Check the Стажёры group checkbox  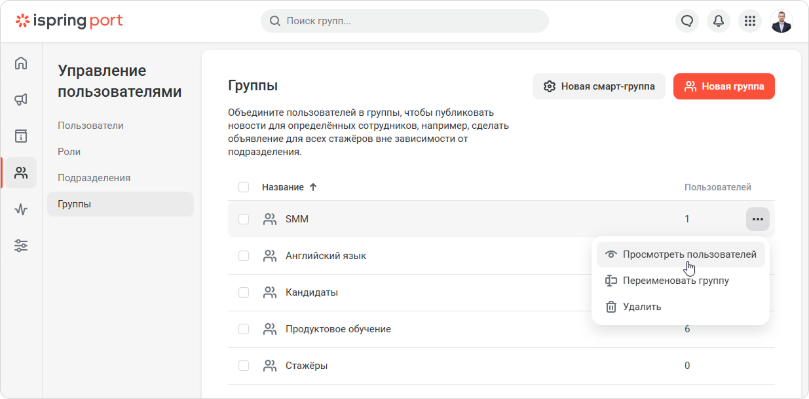click(244, 366)
